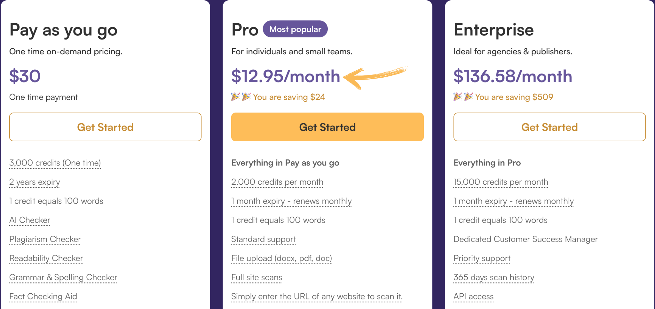Image resolution: width=655 pixels, height=309 pixels.
Task: Click Get Started under Pay as you go
Action: pos(105,127)
